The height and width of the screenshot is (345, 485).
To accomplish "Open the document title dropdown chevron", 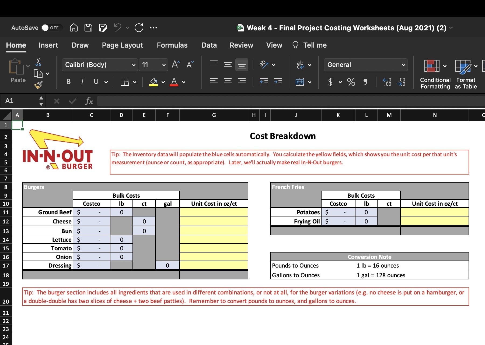I will (451, 28).
